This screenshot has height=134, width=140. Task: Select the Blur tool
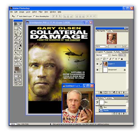coord(16,49)
